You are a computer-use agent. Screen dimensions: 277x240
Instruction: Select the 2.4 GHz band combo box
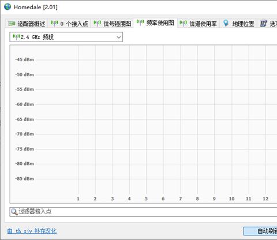tap(66, 37)
